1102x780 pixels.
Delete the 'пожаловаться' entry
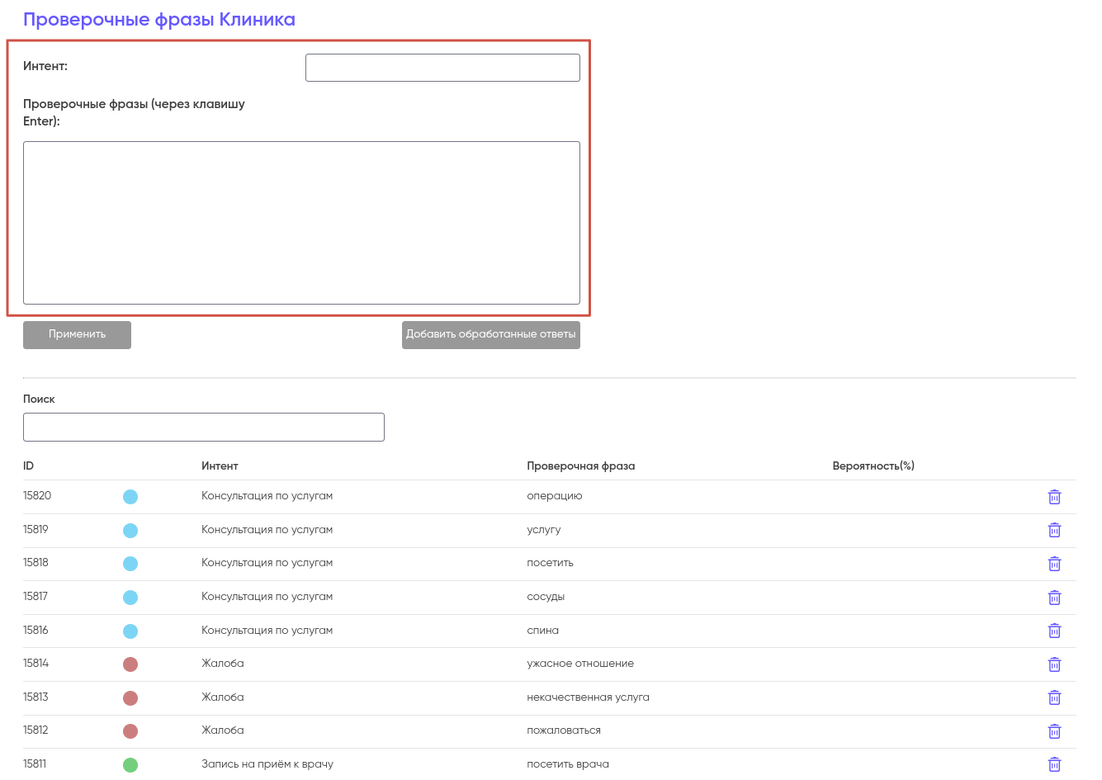coord(1054,731)
